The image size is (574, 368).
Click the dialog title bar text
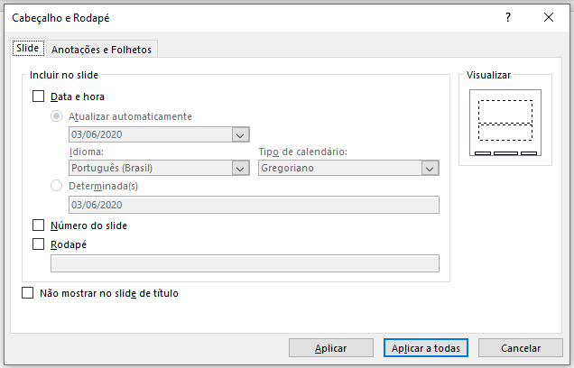click(62, 18)
